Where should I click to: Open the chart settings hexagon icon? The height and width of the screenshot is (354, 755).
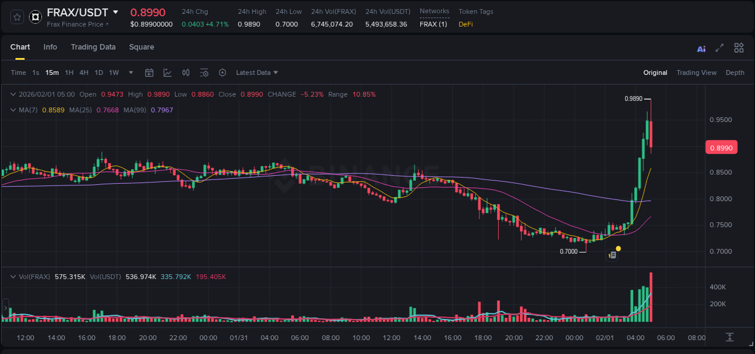click(222, 72)
